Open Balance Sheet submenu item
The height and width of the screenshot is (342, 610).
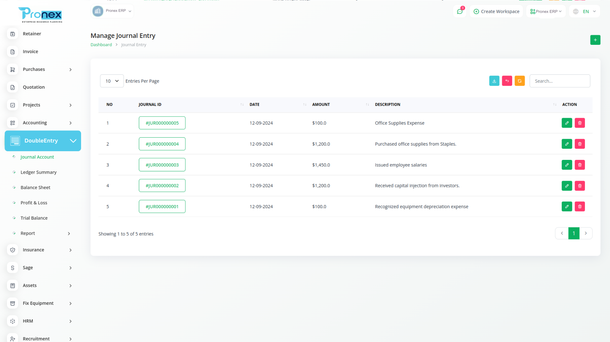[35, 188]
